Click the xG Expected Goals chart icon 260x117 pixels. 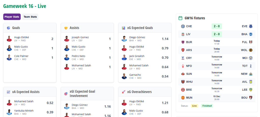tap(123, 28)
